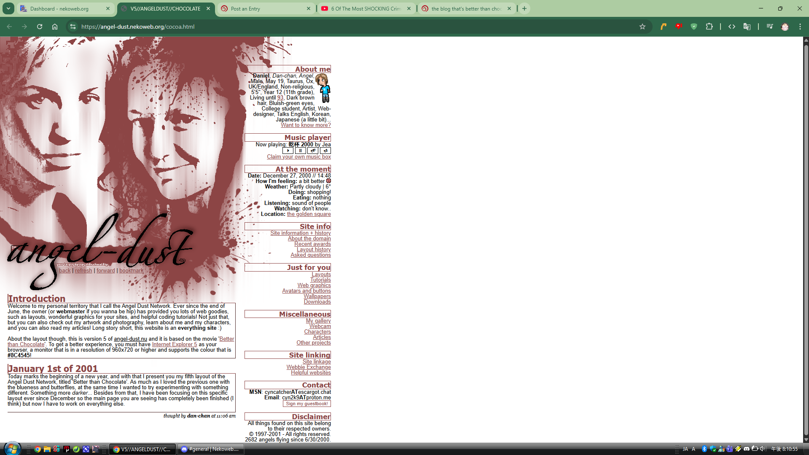The width and height of the screenshot is (809, 455).
Task: Open the Chrome profile avatar
Action: pos(785,26)
